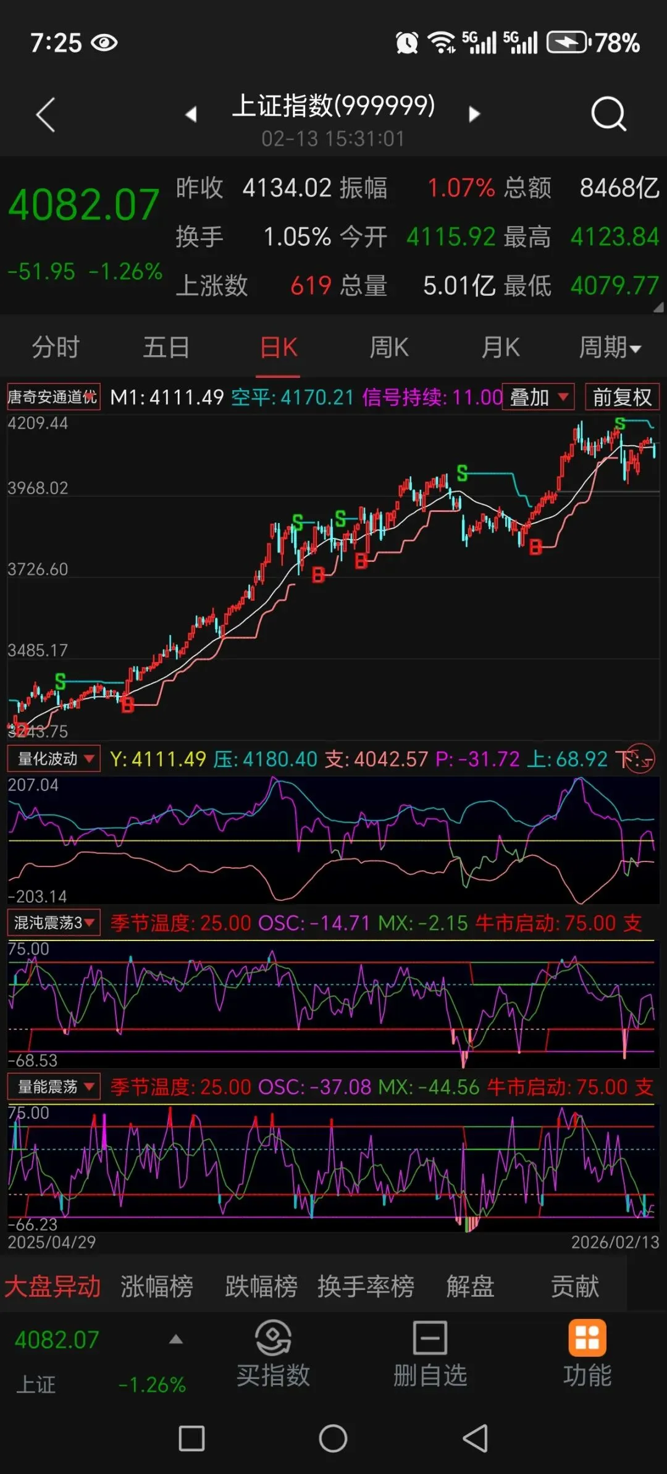The image size is (667, 1474).
Task: Open the search magnifier icon
Action: coord(609,114)
